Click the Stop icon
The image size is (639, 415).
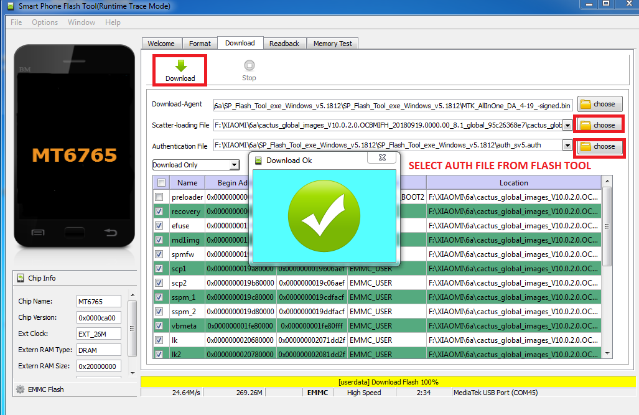pos(249,65)
